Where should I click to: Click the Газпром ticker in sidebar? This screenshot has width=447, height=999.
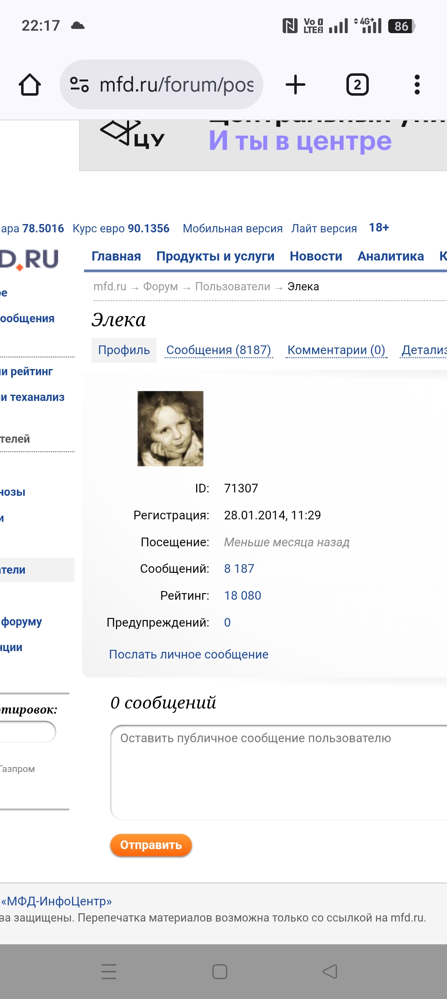point(17,769)
